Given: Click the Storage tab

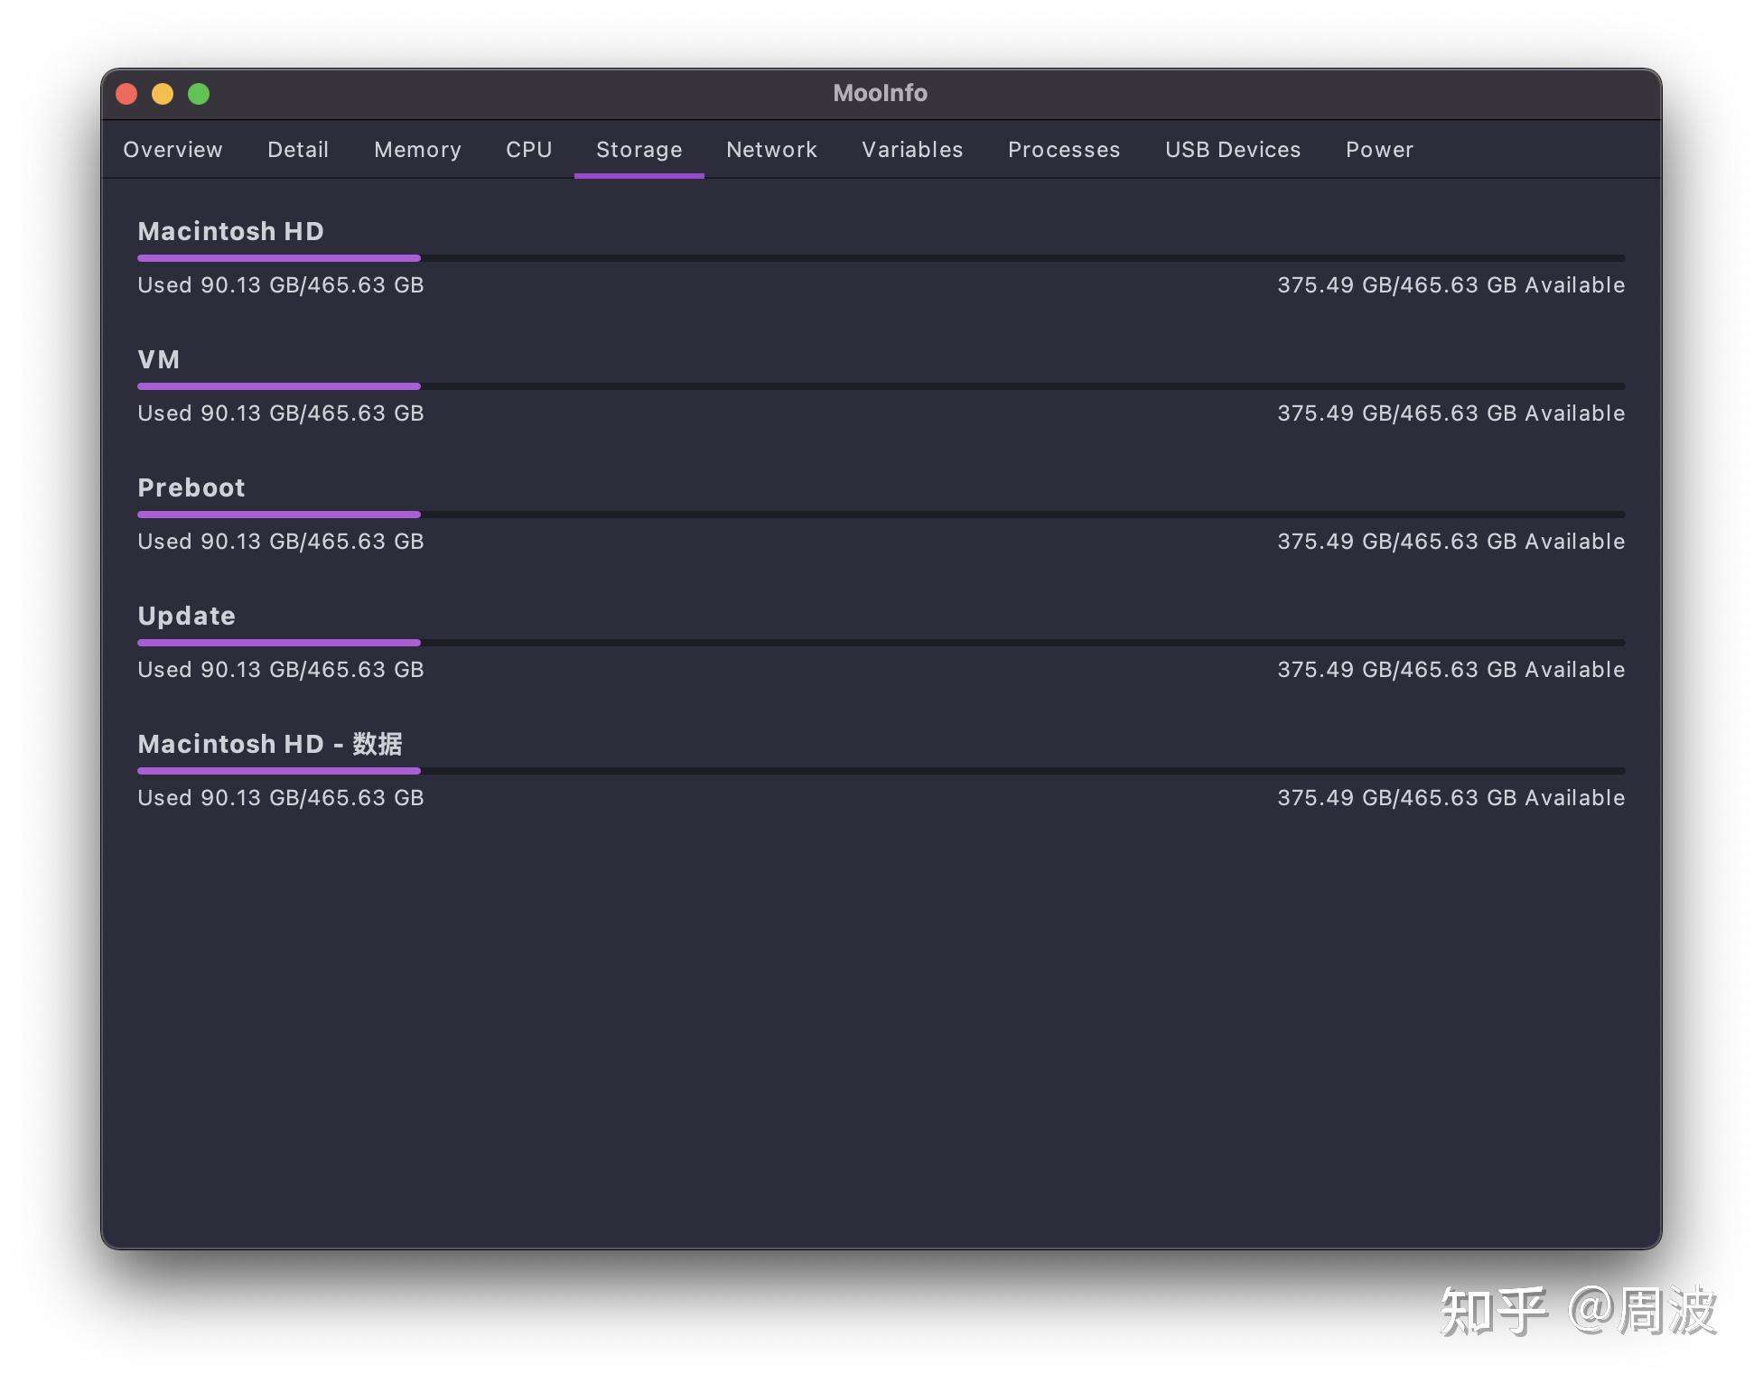Looking at the screenshot, I should coord(639,150).
